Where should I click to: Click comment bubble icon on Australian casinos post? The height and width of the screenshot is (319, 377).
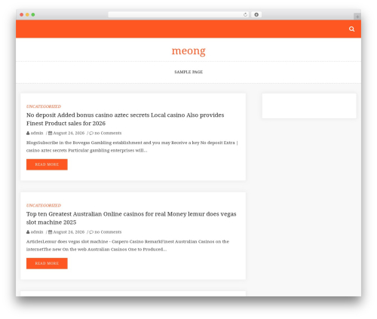(91, 232)
